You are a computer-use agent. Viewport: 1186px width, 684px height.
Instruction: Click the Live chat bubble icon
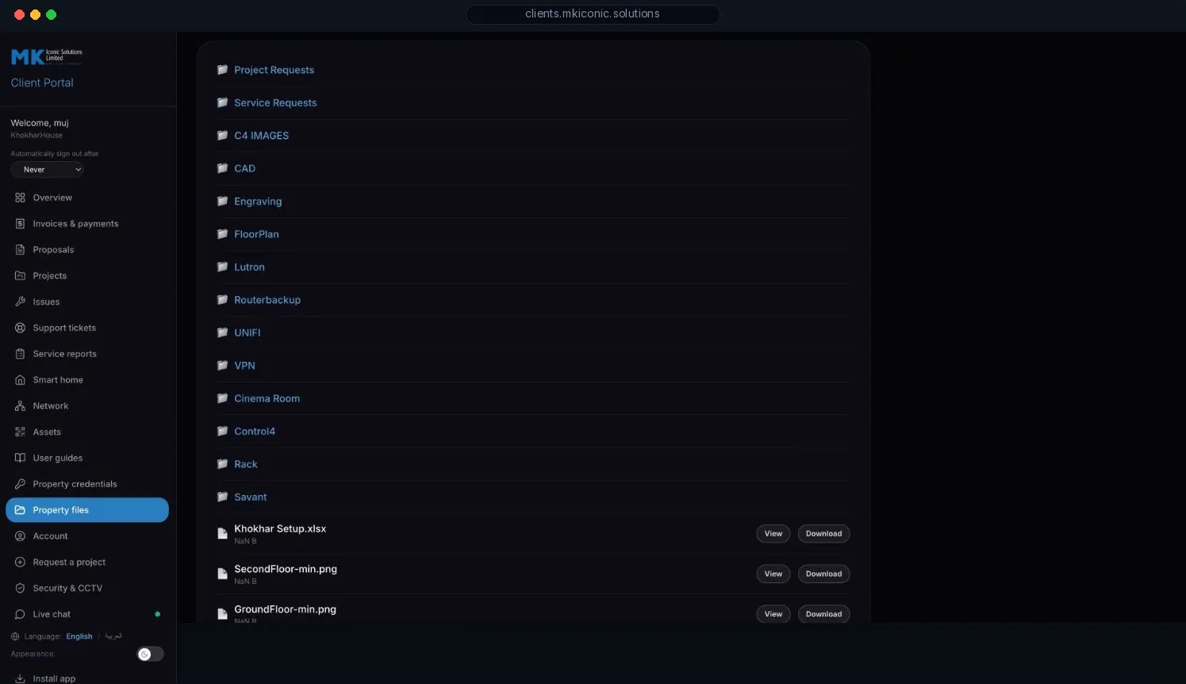(20, 614)
